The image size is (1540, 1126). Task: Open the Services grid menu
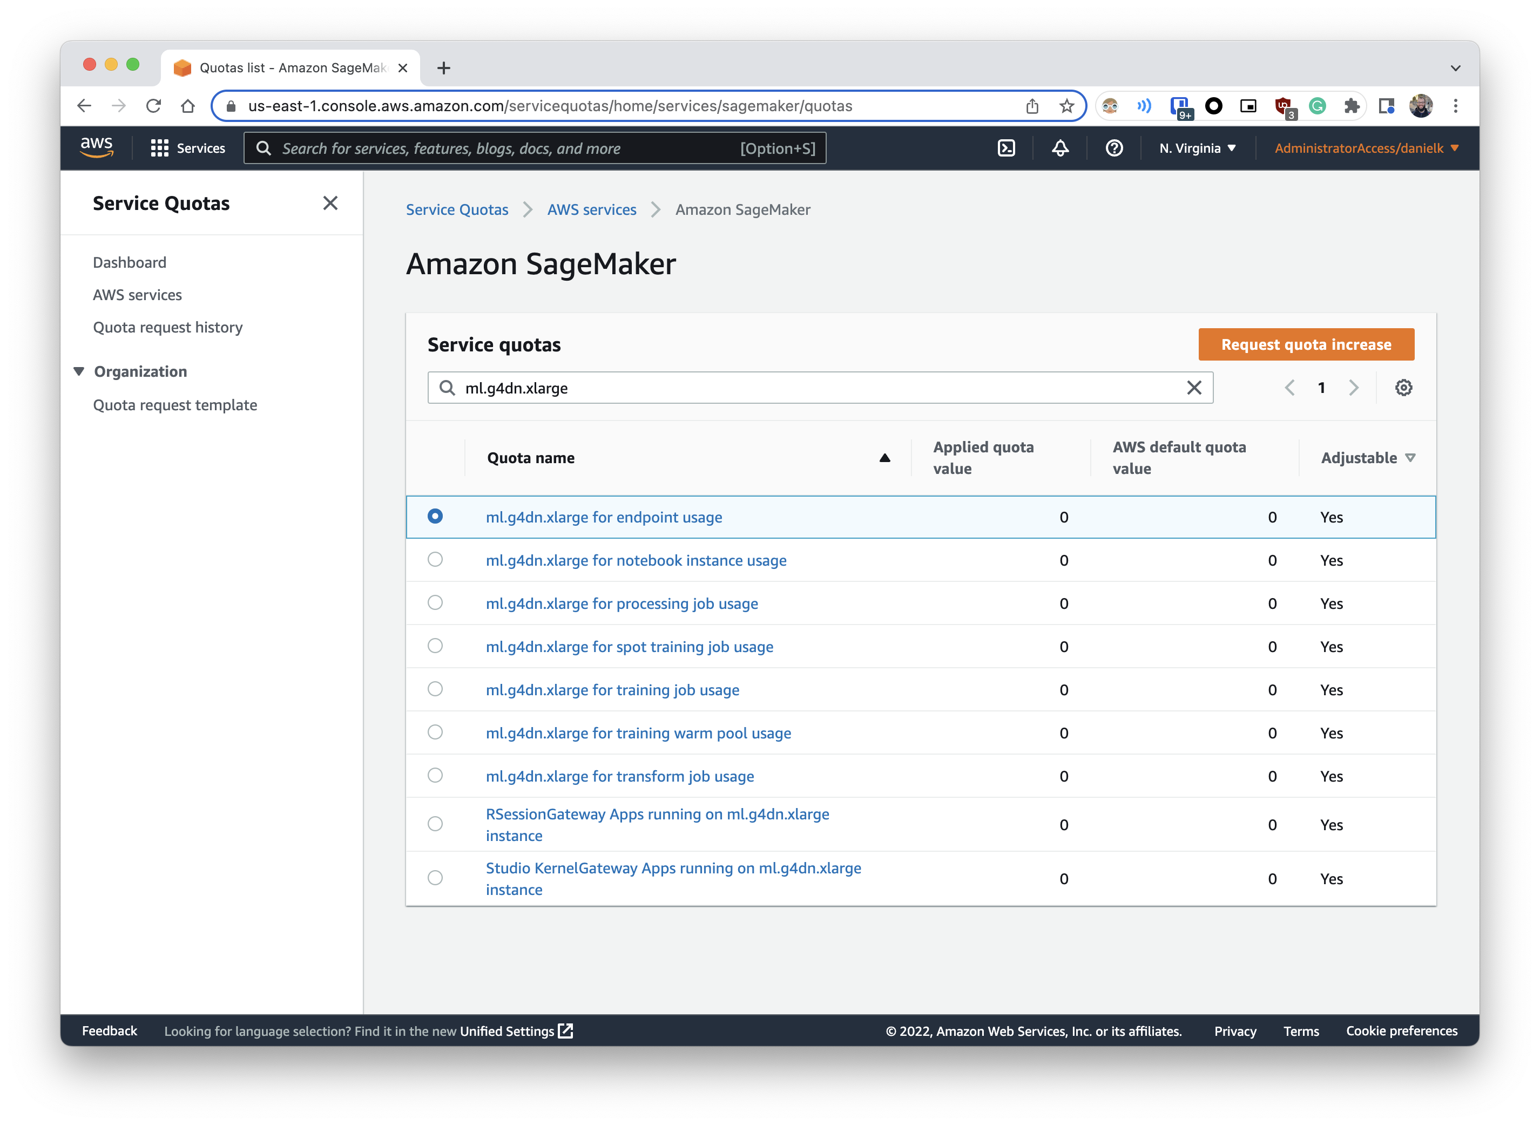click(x=187, y=148)
